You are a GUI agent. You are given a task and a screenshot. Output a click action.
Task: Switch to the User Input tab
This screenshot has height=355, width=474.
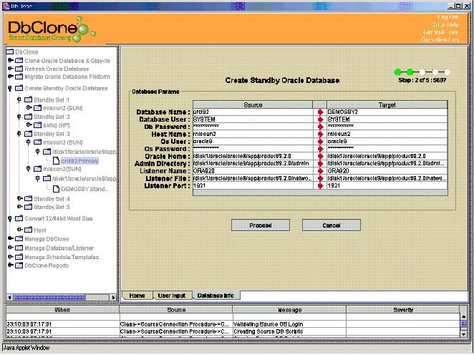[x=172, y=296]
